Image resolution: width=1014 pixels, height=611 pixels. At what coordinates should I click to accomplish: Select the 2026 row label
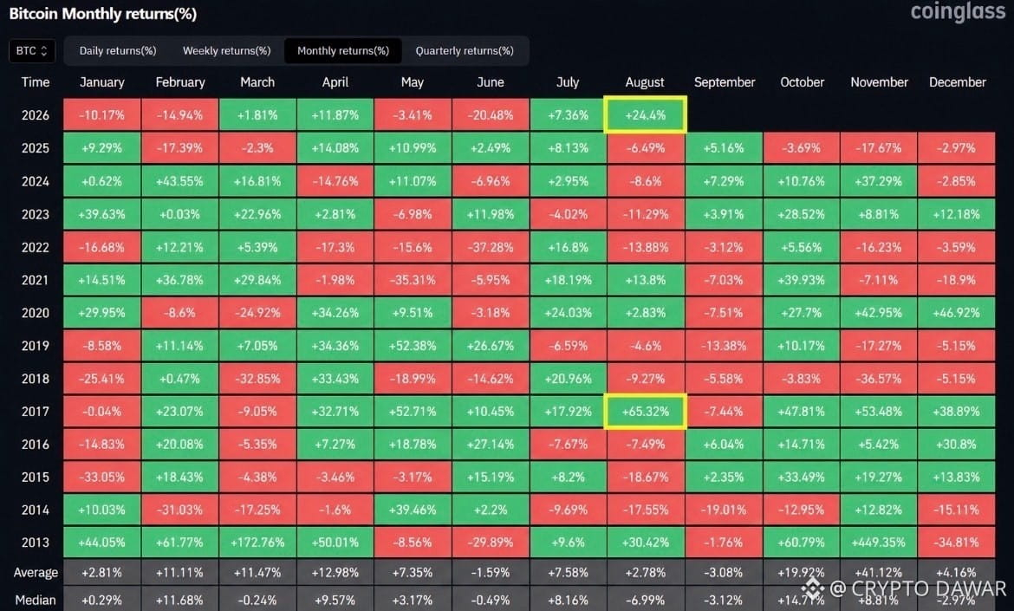[x=35, y=115]
